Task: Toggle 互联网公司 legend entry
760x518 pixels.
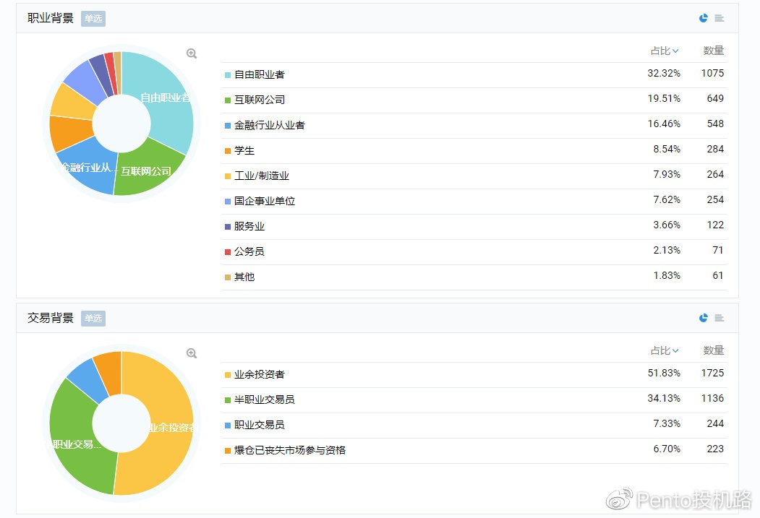Action: coord(259,100)
